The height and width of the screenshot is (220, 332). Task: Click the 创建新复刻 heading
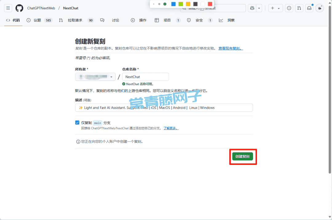click(x=90, y=41)
